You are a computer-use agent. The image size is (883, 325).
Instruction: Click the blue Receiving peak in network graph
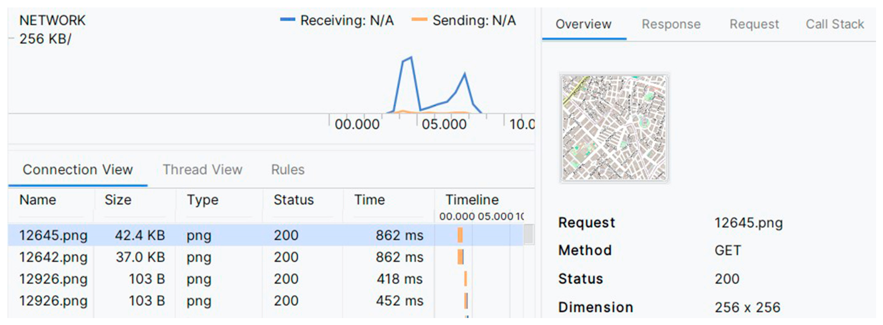[x=409, y=59]
